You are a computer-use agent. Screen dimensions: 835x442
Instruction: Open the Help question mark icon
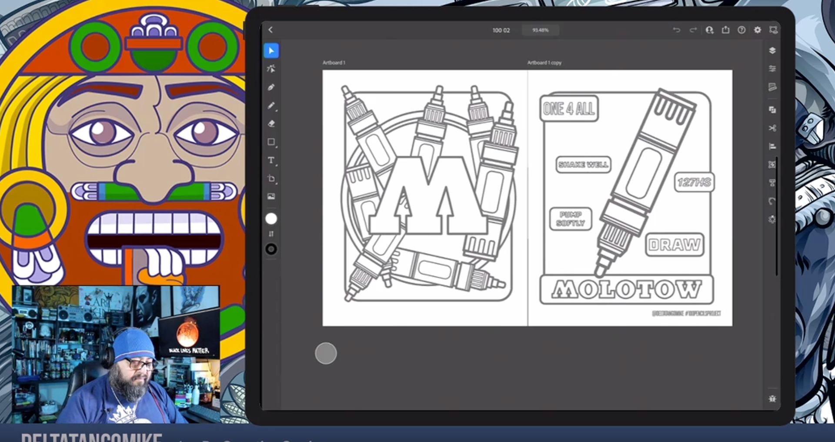(x=741, y=30)
